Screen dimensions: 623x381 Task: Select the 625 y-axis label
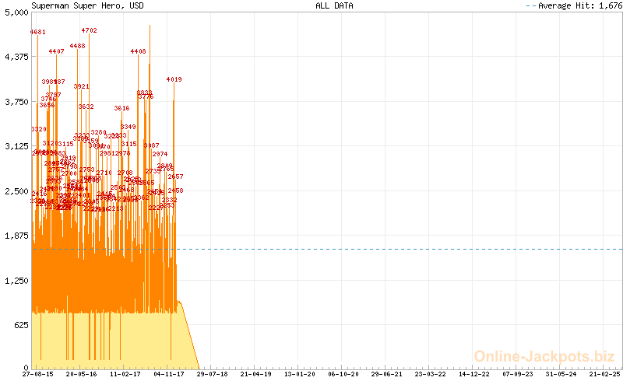tap(21, 325)
